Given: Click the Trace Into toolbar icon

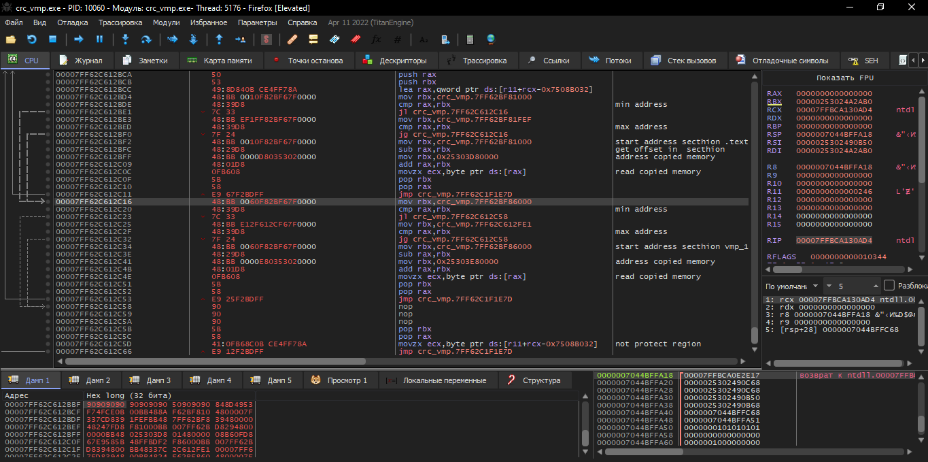Looking at the screenshot, I should pos(172,39).
